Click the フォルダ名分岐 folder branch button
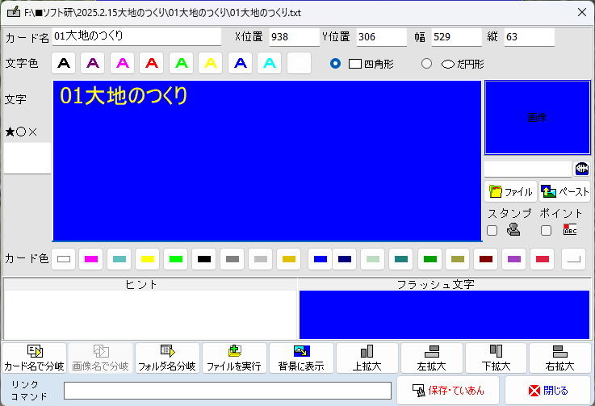Image resolution: width=595 pixels, height=406 pixels. click(x=167, y=358)
